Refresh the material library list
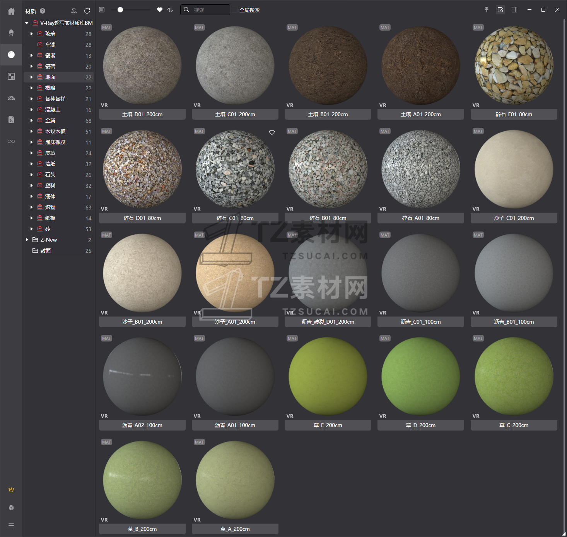Screen dimensions: 567x537 click(87, 11)
